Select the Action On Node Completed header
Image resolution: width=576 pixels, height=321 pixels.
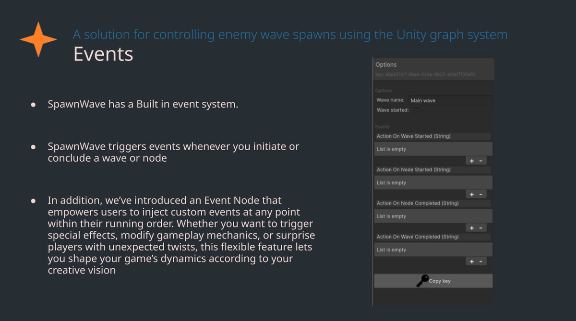pos(433,203)
